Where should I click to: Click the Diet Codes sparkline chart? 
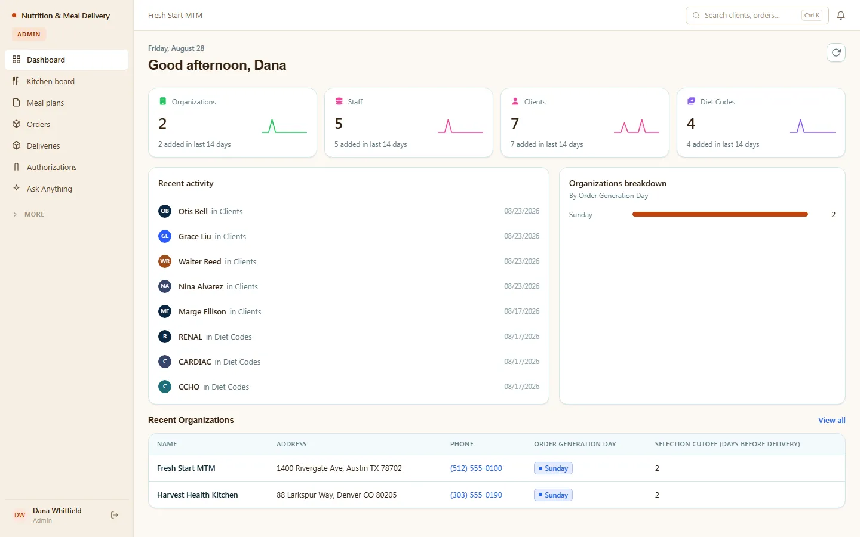pyautogui.click(x=813, y=126)
